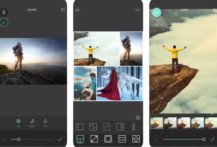Open the rounded-square border tool

(108, 139)
